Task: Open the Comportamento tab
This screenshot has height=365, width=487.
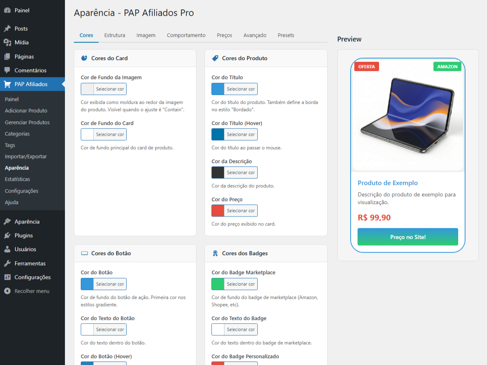Action: (186, 35)
